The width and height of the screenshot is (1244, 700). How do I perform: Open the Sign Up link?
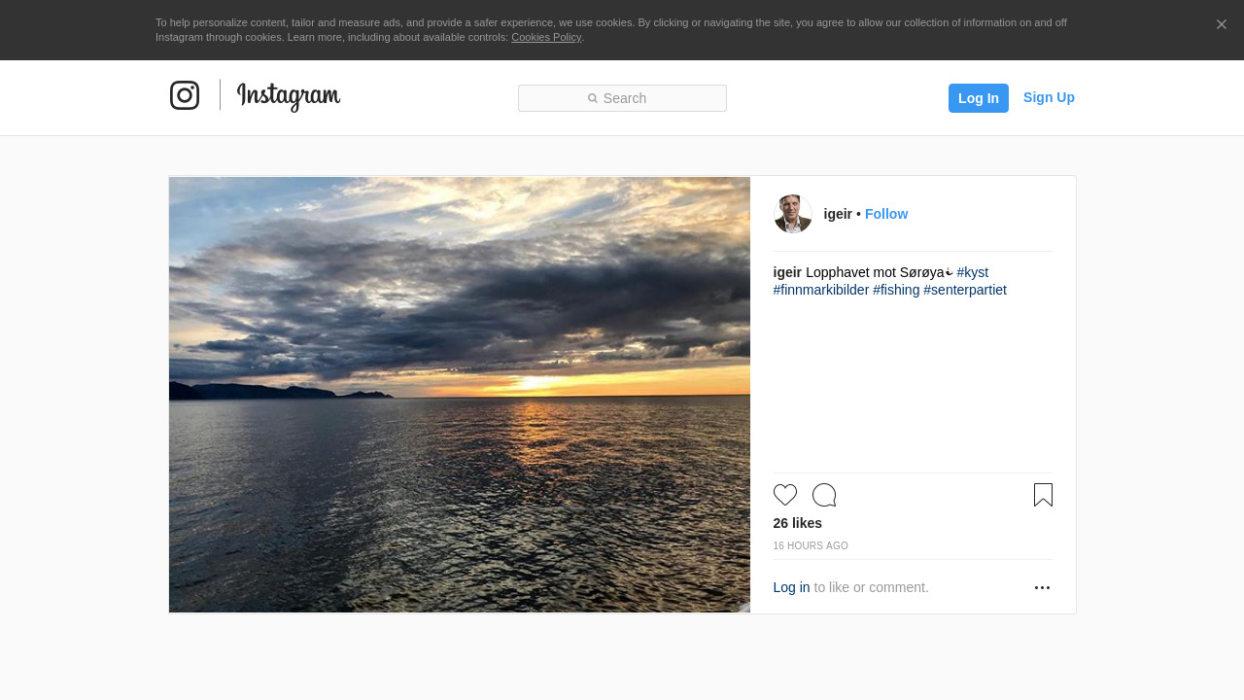pyautogui.click(x=1049, y=97)
